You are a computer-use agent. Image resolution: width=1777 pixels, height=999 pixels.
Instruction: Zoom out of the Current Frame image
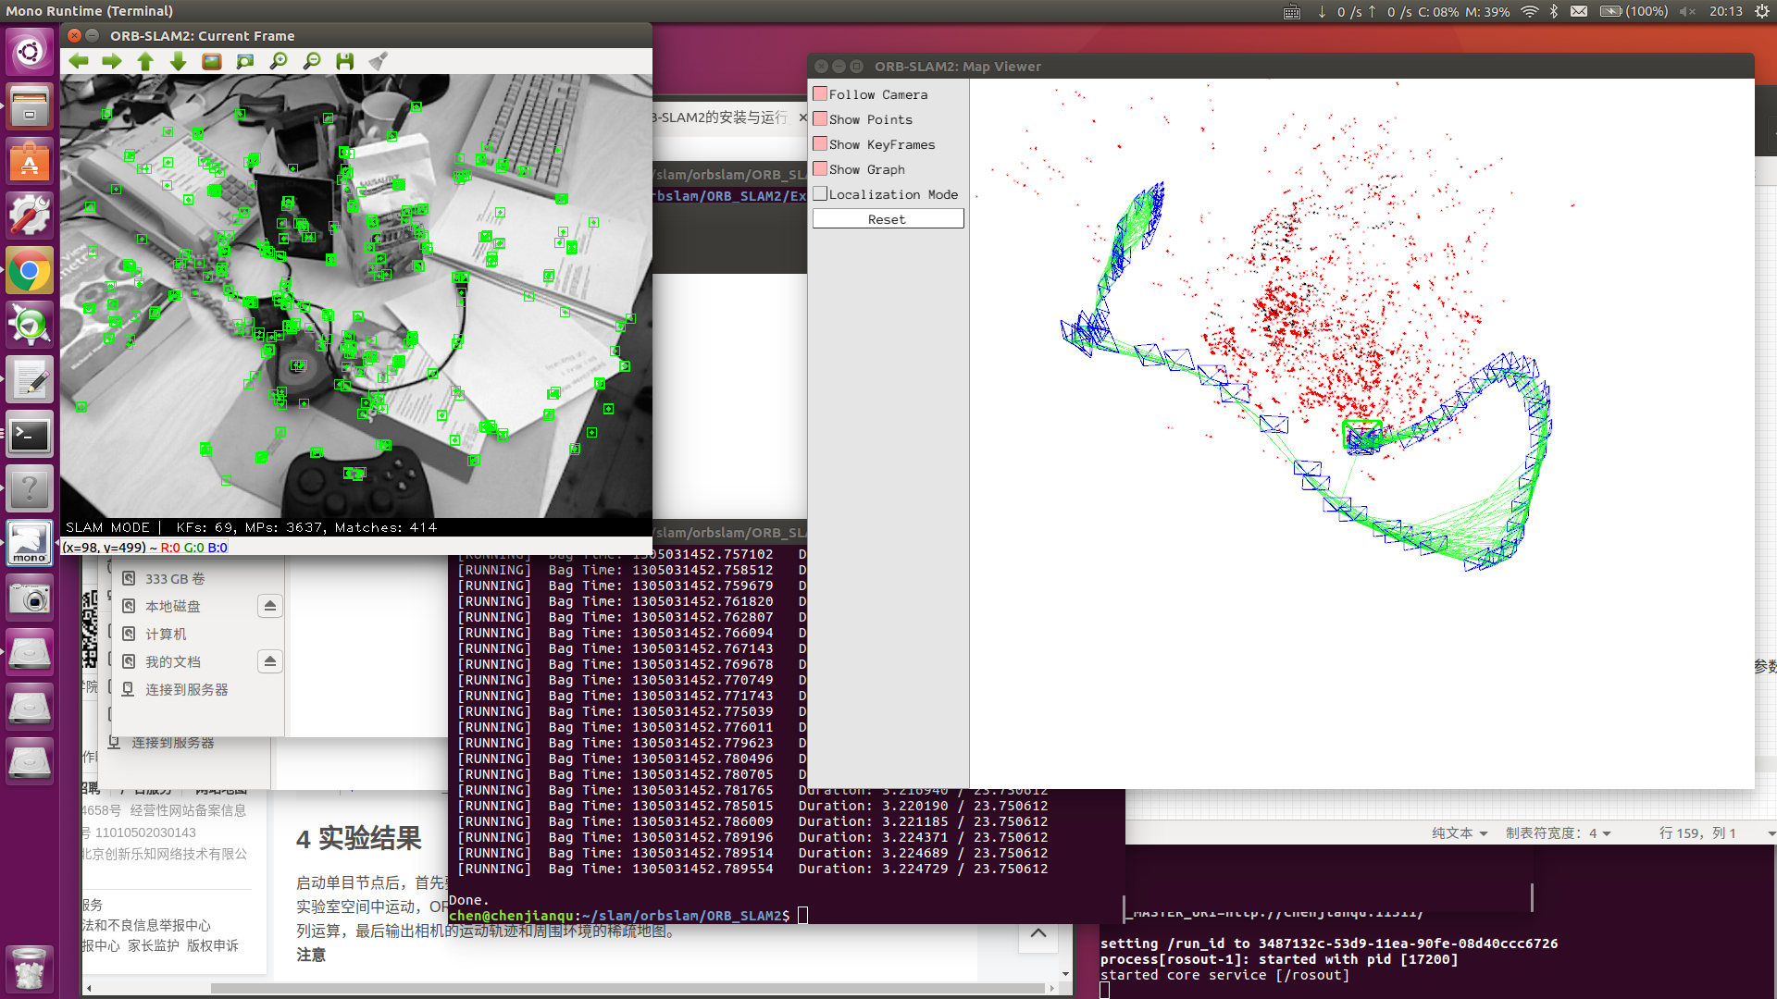pos(312,61)
